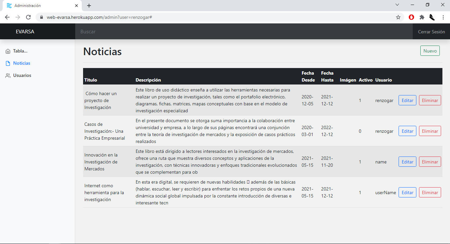
Task: Click title Internet como herramienta para la investigación
Action: [x=104, y=192]
